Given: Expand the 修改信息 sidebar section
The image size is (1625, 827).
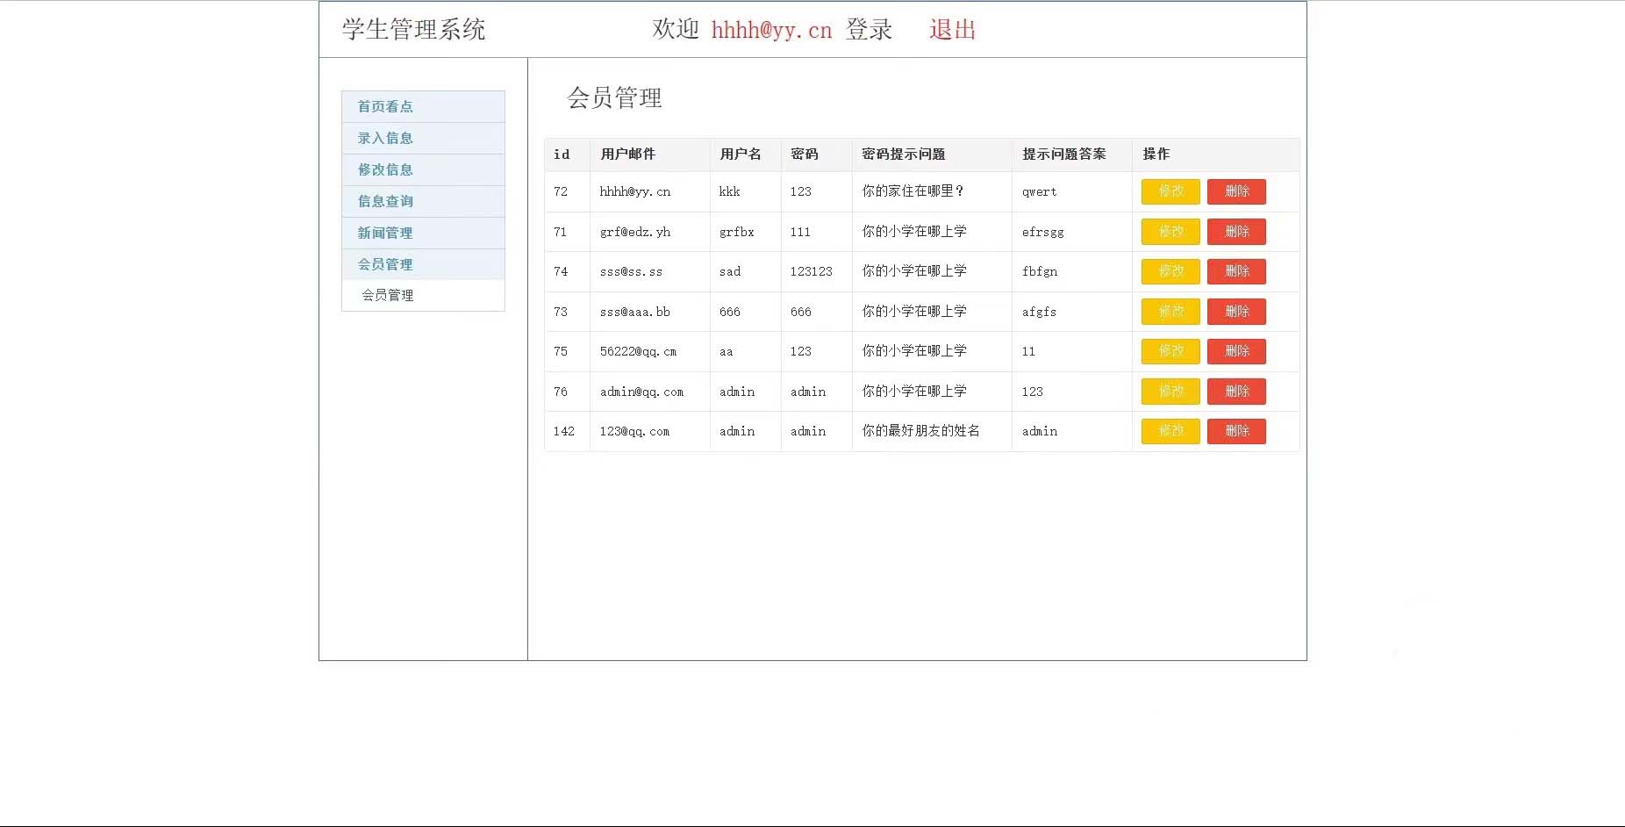Looking at the screenshot, I should (x=385, y=169).
